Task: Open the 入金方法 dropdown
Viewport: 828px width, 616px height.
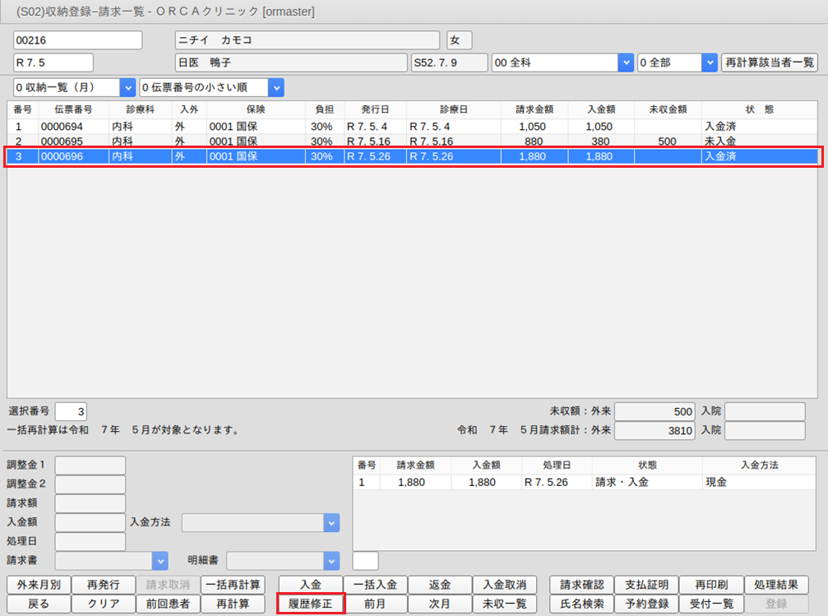Action: tap(331, 522)
